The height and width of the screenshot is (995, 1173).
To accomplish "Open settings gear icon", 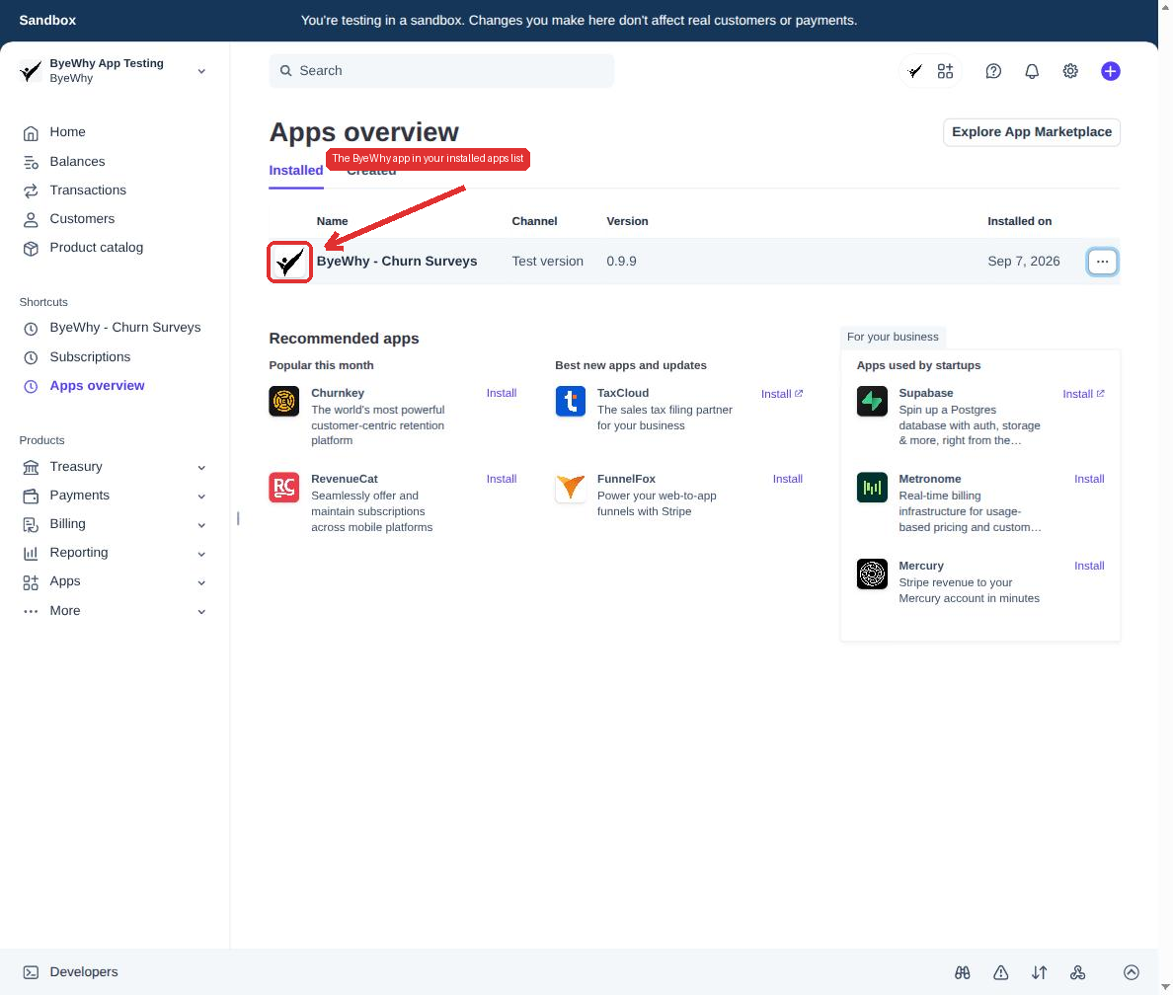I will [x=1070, y=71].
